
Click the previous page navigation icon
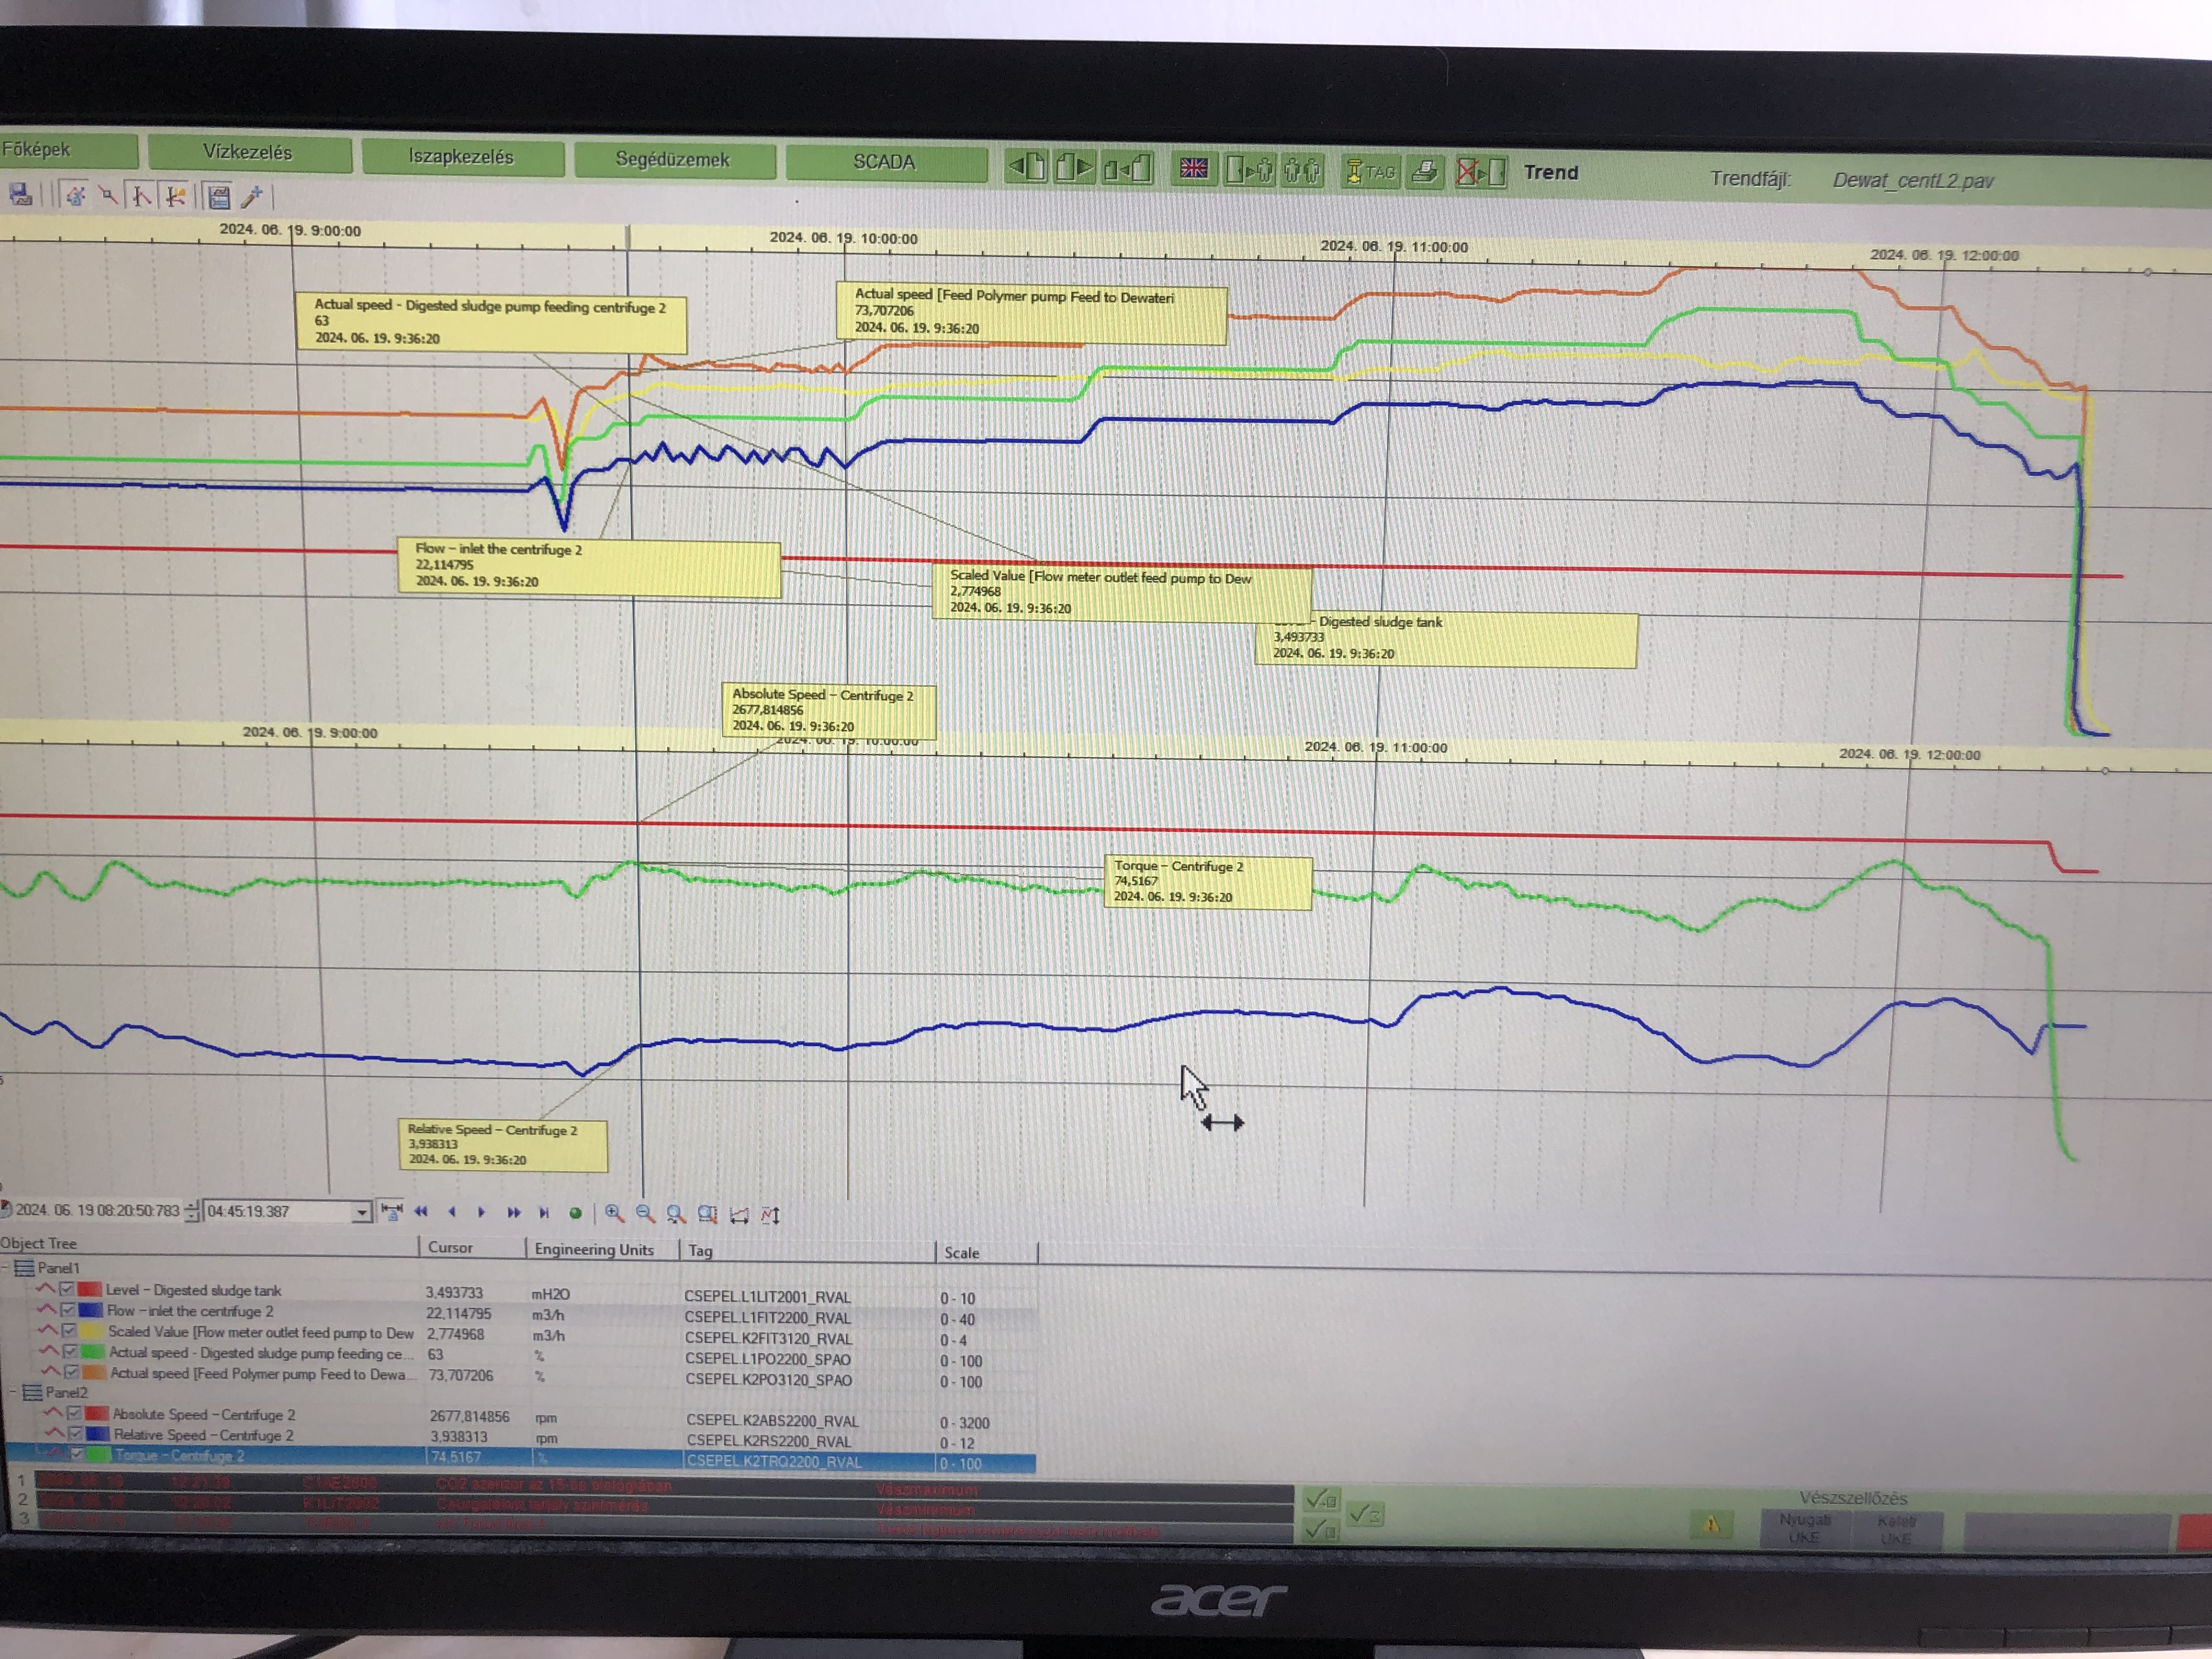(1027, 167)
